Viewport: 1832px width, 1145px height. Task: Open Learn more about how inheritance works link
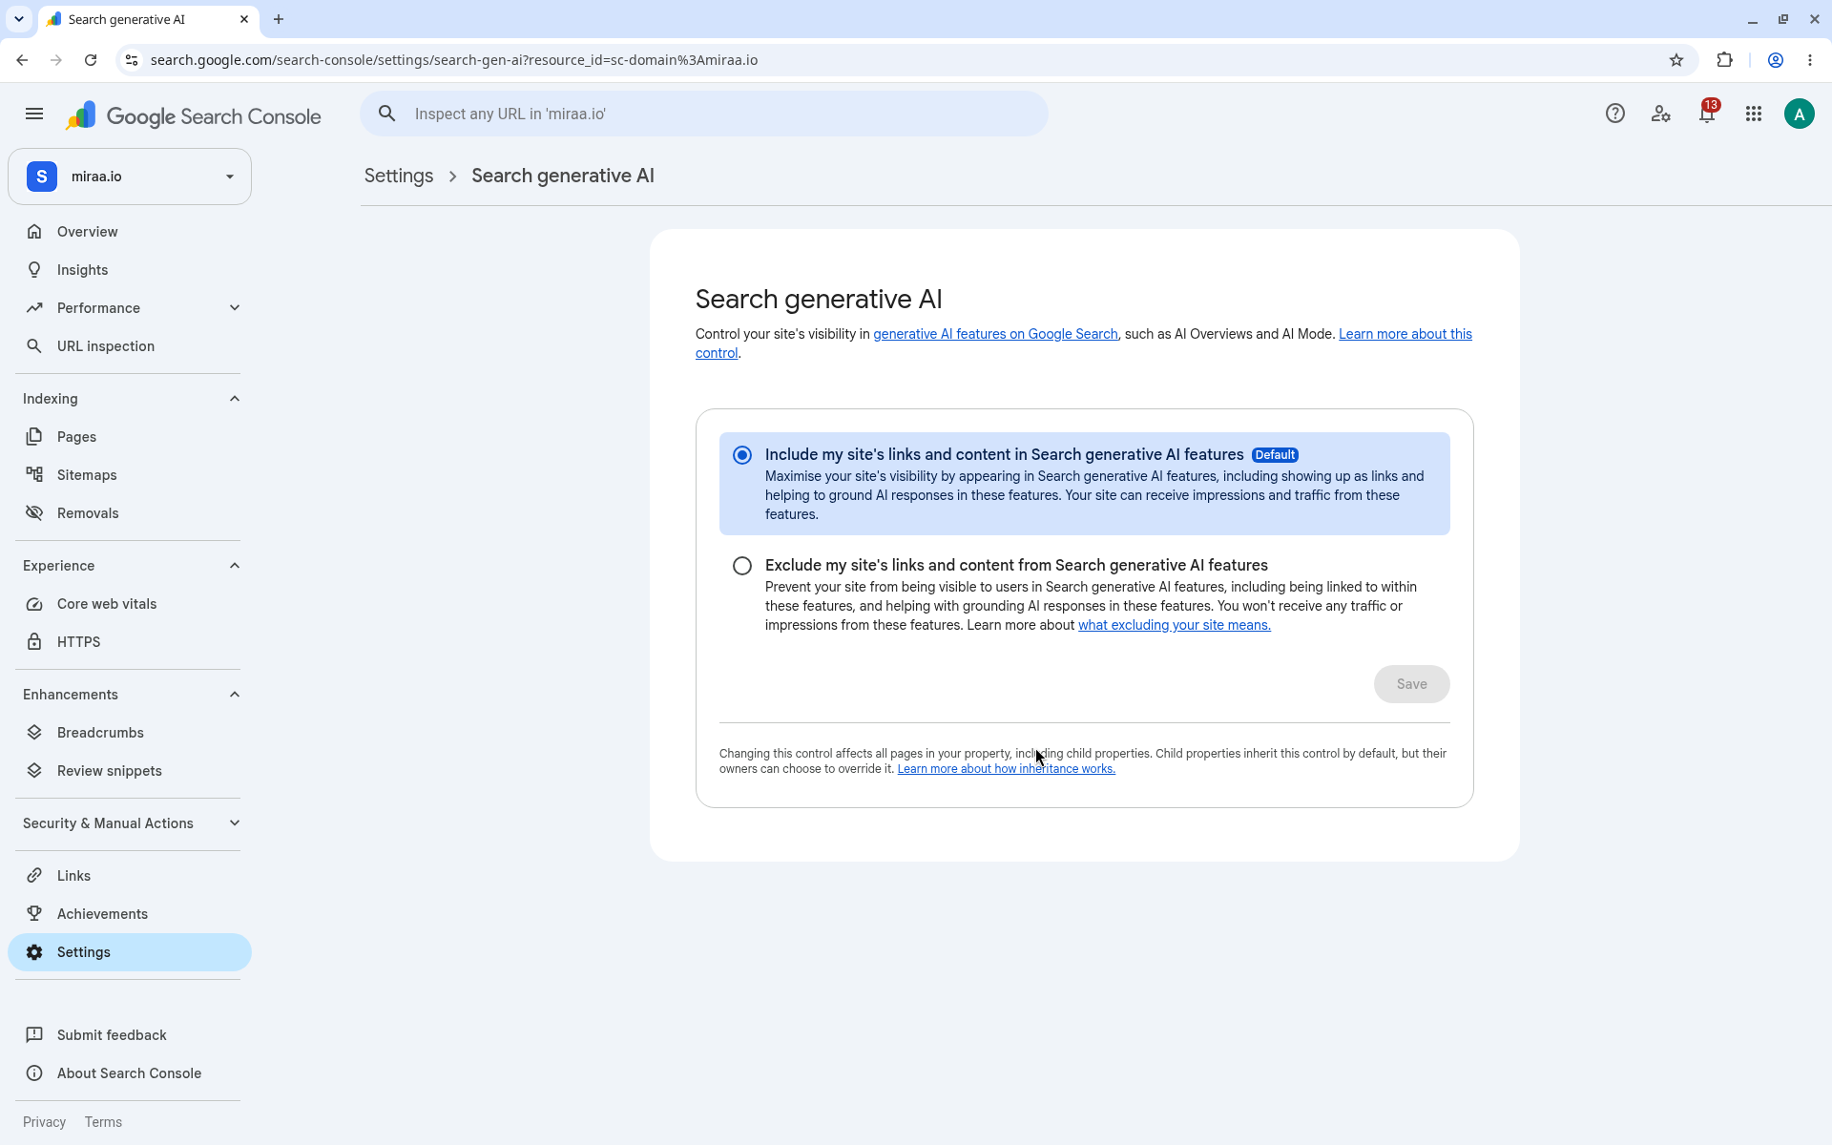(x=1006, y=769)
